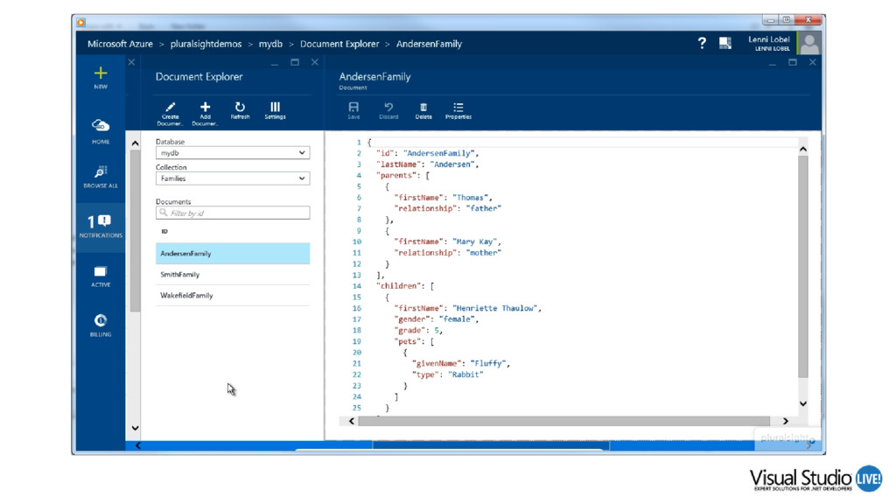Click Add Document plus icon
Screen dimensions: 896x504
pos(205,107)
